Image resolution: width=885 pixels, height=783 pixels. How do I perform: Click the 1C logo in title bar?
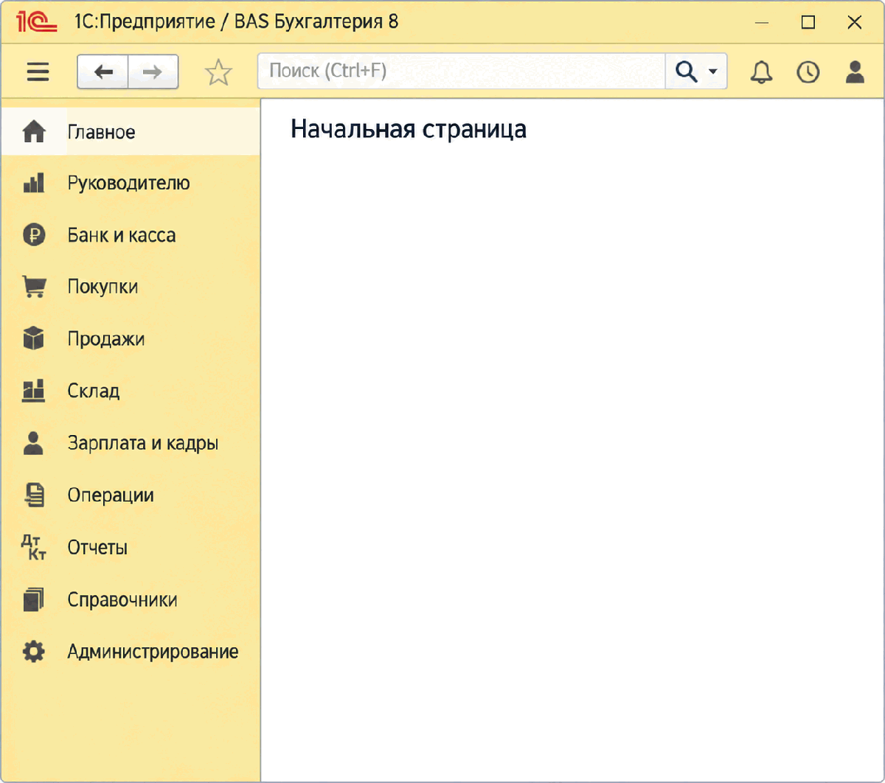coord(38,22)
